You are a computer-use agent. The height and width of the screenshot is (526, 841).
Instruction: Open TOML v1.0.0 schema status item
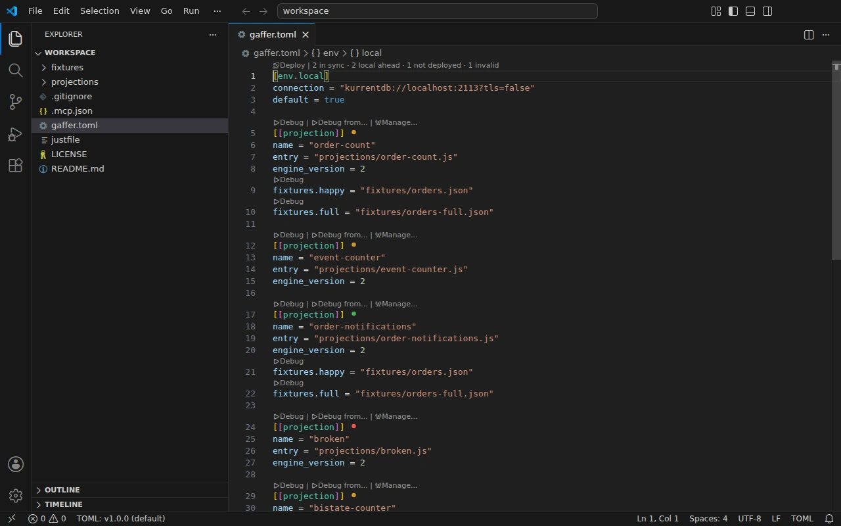(x=121, y=519)
